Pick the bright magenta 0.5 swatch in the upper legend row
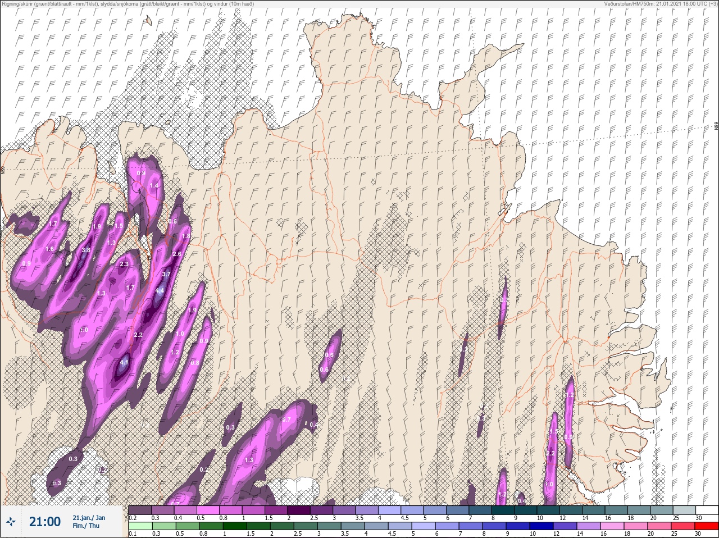This screenshot has height=538, width=719. (209, 510)
